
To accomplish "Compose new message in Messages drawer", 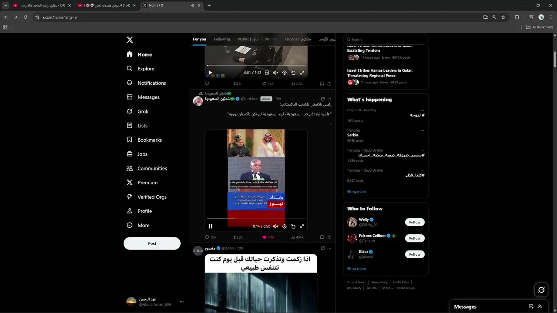I will tap(531, 306).
